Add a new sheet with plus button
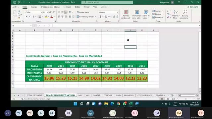This screenshot has height=119, width=212. click(x=172, y=96)
